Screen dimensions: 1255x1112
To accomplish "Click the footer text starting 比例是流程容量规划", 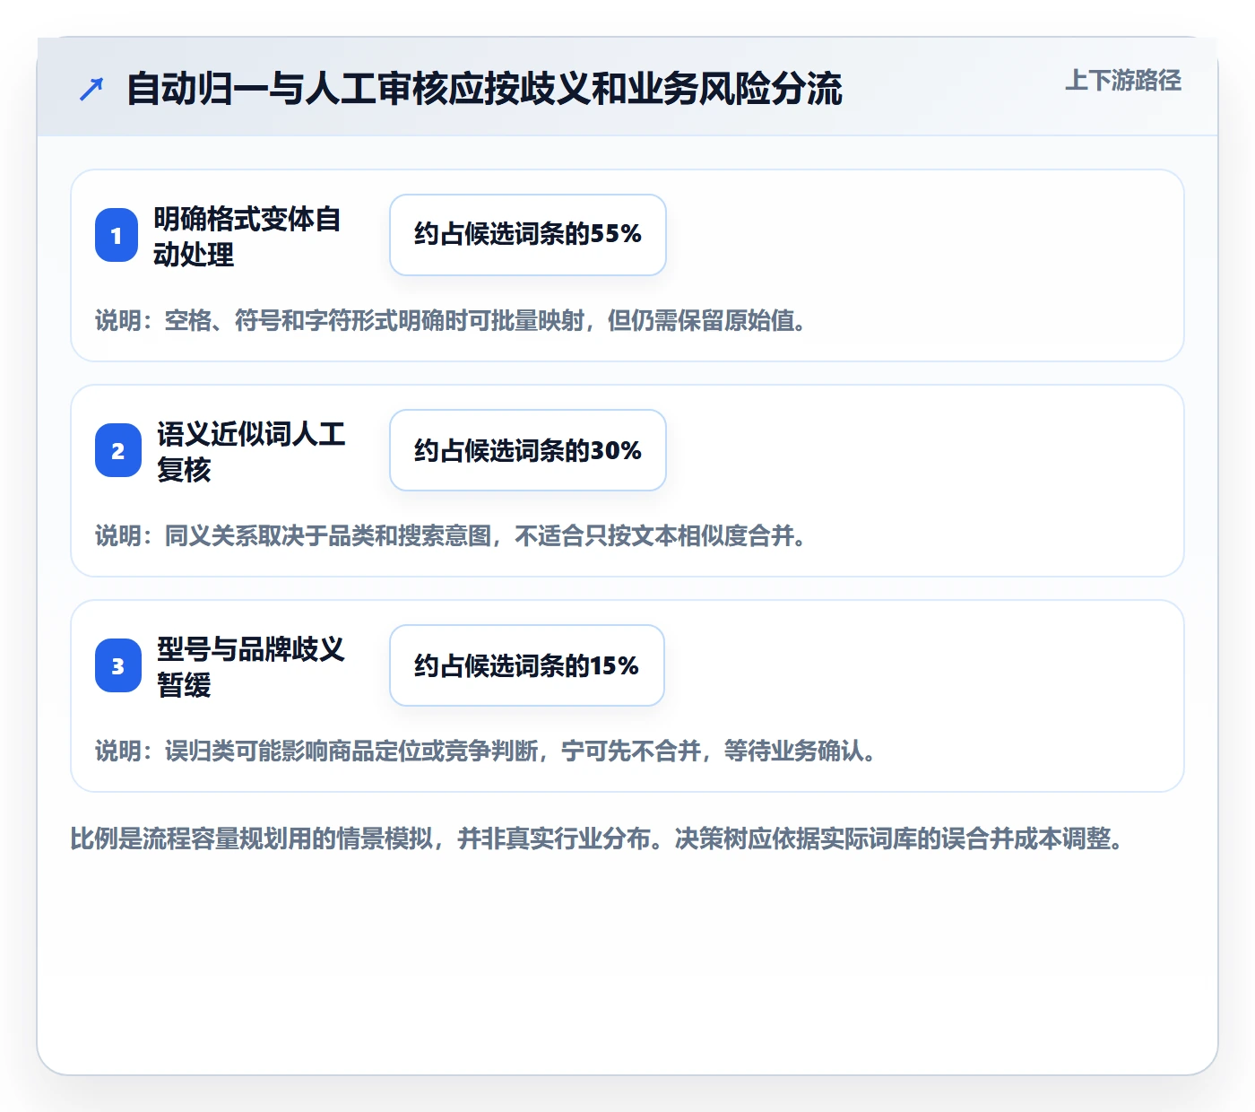I will [597, 838].
